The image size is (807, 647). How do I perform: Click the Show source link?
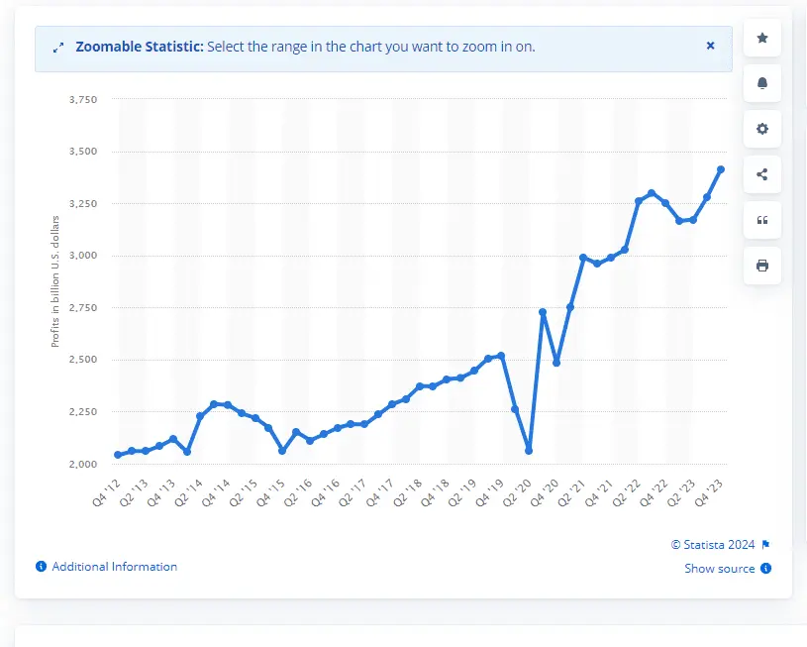tap(719, 569)
